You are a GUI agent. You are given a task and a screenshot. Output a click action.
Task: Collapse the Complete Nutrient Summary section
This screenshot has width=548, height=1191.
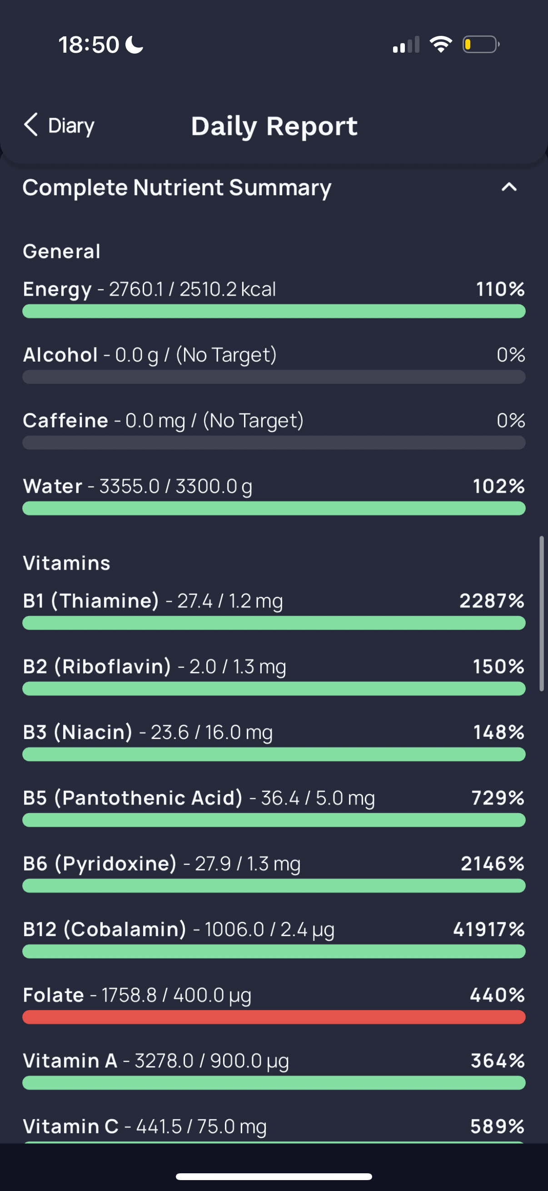[x=508, y=187]
